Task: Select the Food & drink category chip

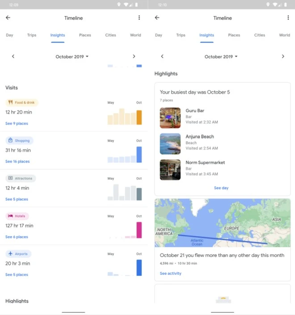Action: (x=21, y=102)
